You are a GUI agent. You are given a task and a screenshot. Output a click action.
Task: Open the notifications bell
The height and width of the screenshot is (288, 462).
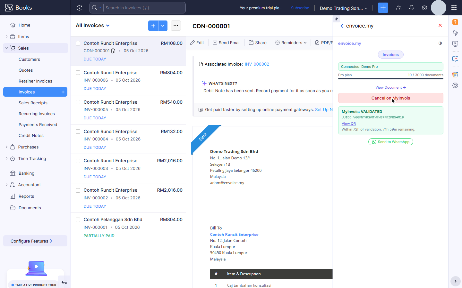(x=412, y=8)
